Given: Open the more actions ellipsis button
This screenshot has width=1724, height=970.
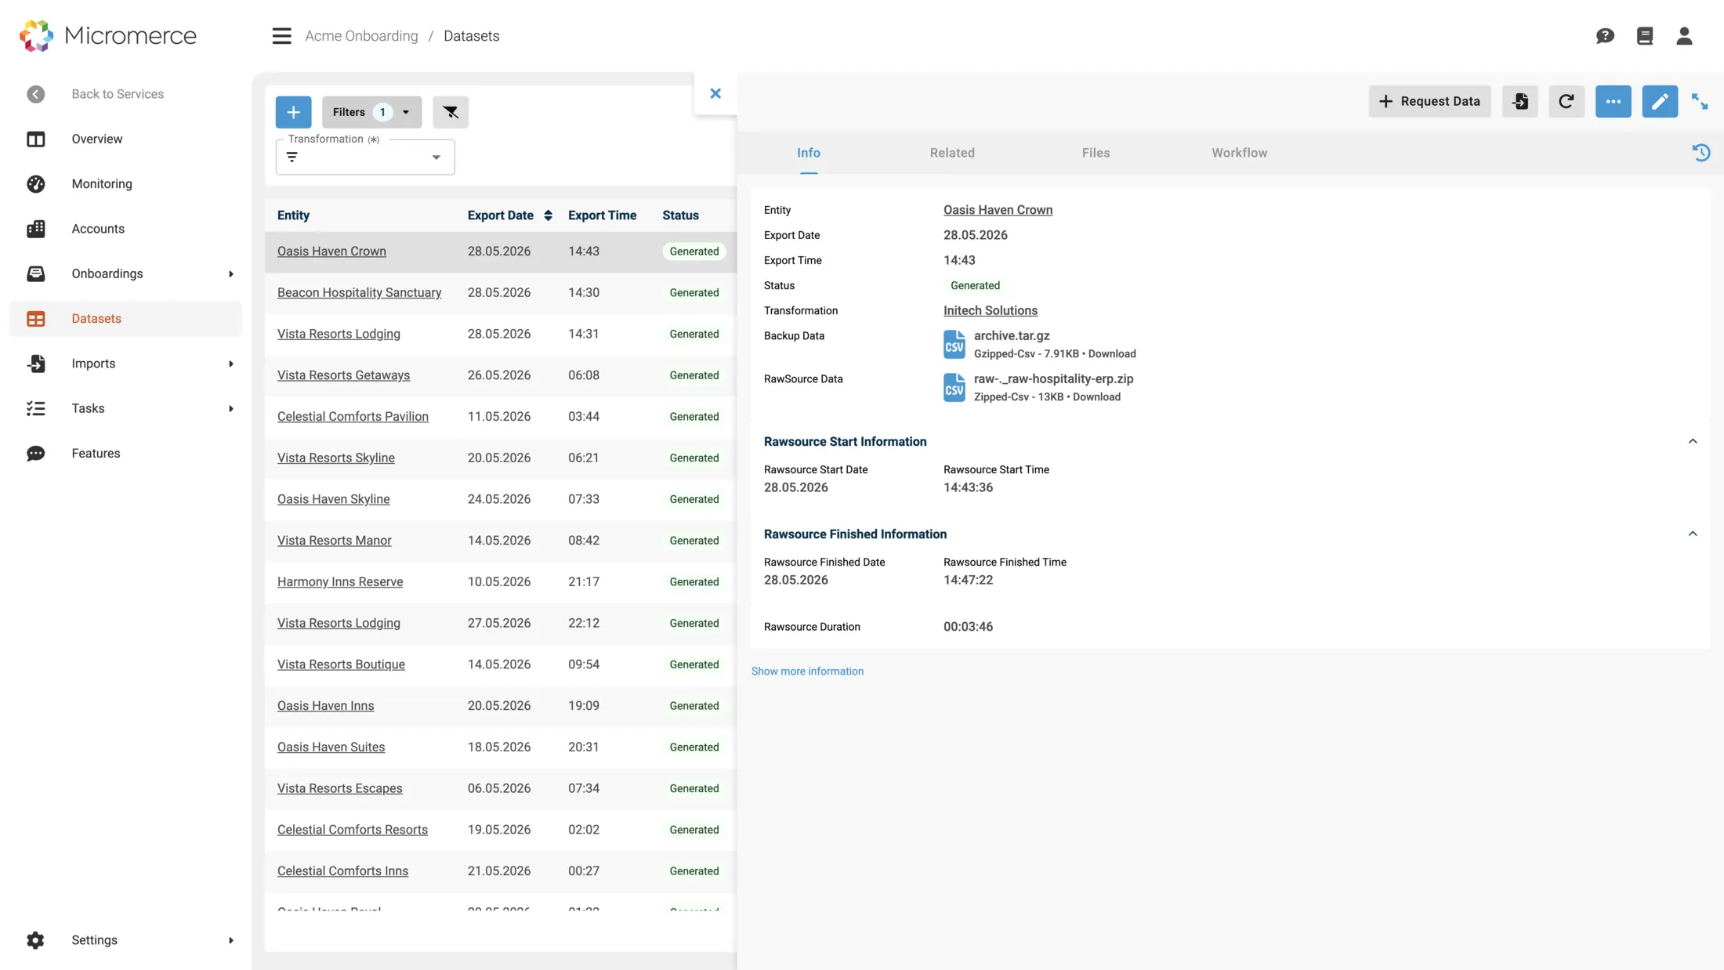Looking at the screenshot, I should pos(1614,101).
